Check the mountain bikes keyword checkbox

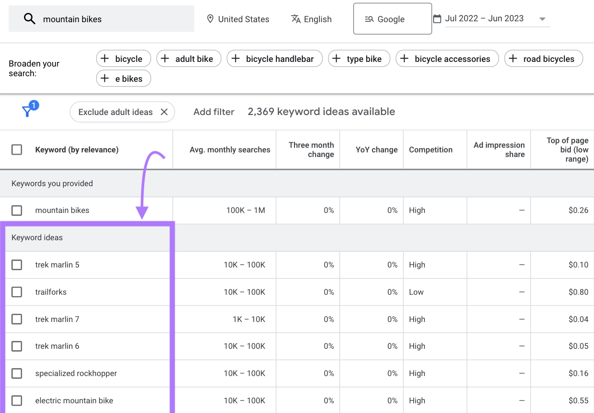(x=17, y=211)
